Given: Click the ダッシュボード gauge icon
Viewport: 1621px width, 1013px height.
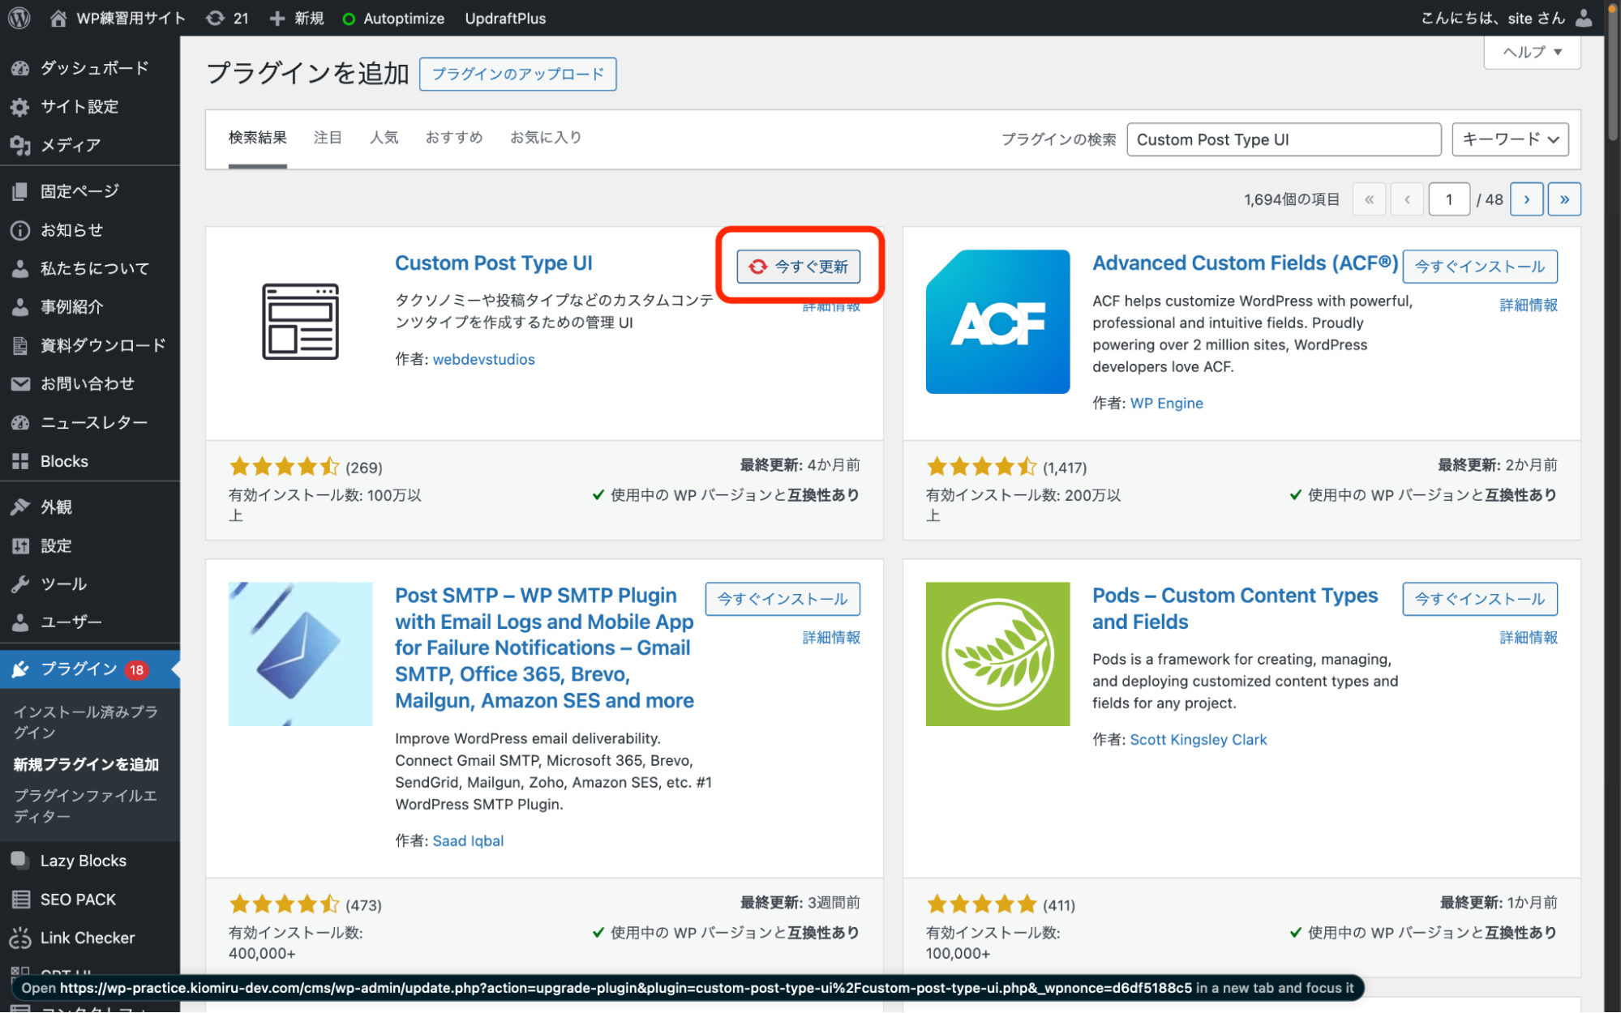Looking at the screenshot, I should 20,68.
